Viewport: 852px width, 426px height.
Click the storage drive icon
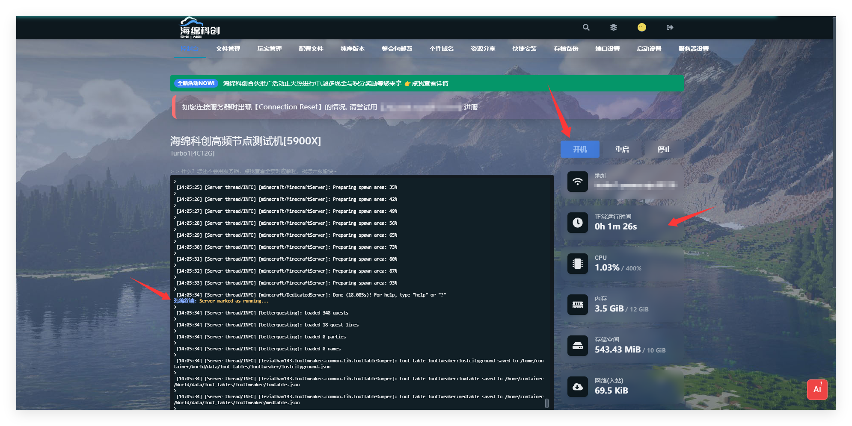577,346
